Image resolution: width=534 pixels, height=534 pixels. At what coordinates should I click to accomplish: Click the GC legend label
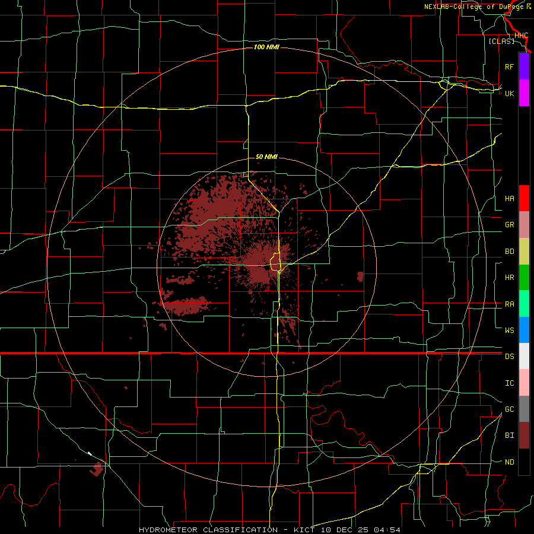(x=509, y=409)
